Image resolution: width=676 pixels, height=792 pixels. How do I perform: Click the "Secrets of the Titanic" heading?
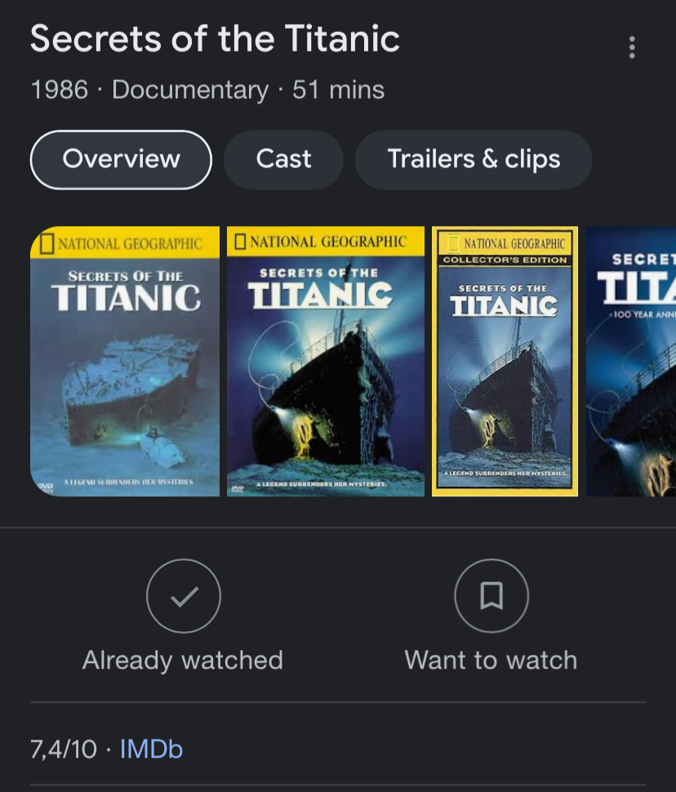[x=216, y=39]
